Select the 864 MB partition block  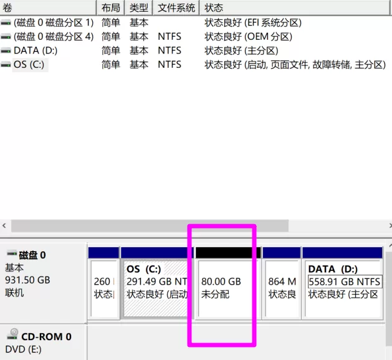(x=282, y=283)
